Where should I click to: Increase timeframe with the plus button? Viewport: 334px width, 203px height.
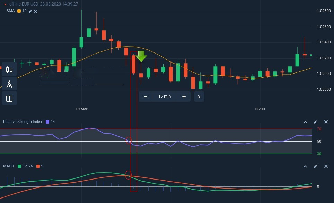click(184, 97)
